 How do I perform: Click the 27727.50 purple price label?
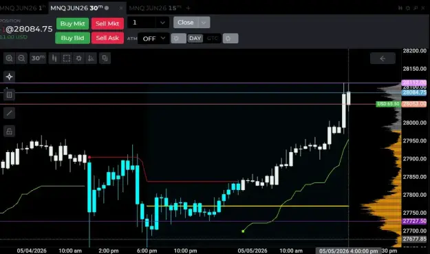point(414,221)
